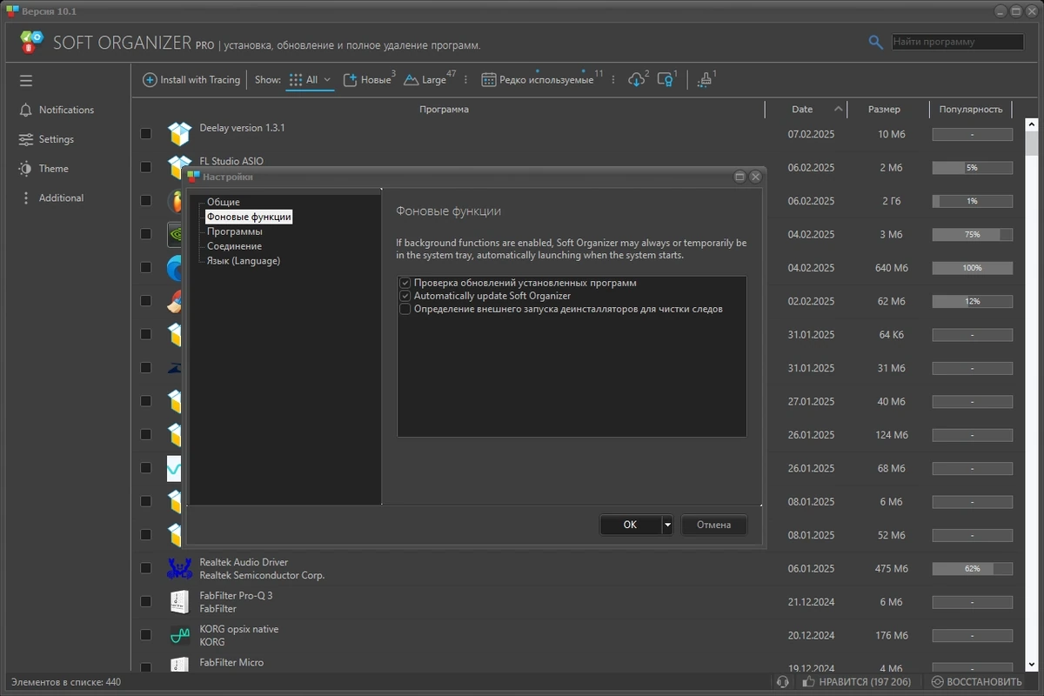Image resolution: width=1044 pixels, height=696 pixels.
Task: Click the Additional three-dots icon
Action: click(x=25, y=197)
